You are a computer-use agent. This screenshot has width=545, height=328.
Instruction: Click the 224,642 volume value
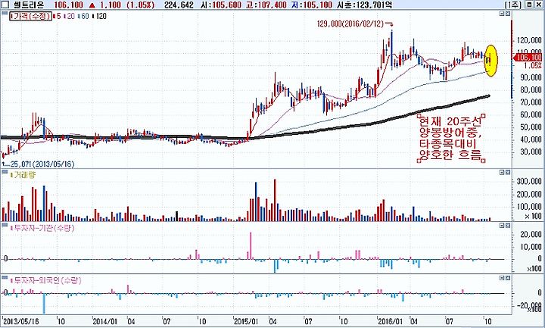179,5
